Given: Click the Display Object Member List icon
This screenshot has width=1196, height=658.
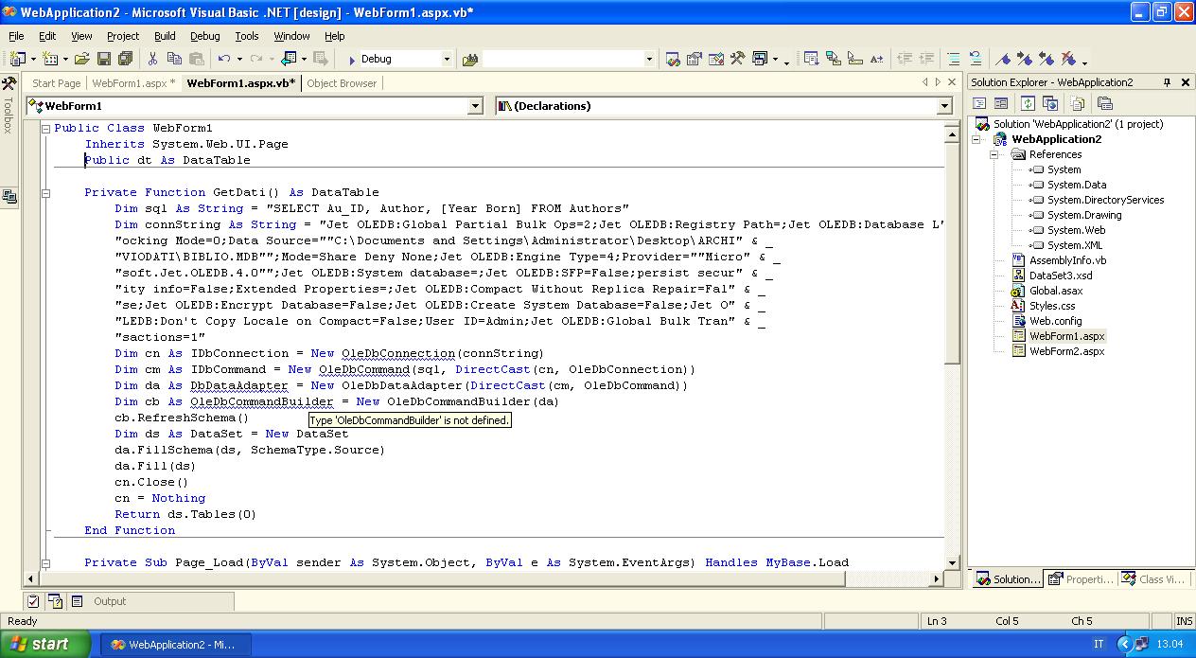Looking at the screenshot, I should click(x=811, y=59).
